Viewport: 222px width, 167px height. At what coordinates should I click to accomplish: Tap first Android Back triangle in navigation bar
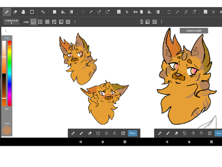tap(80, 142)
